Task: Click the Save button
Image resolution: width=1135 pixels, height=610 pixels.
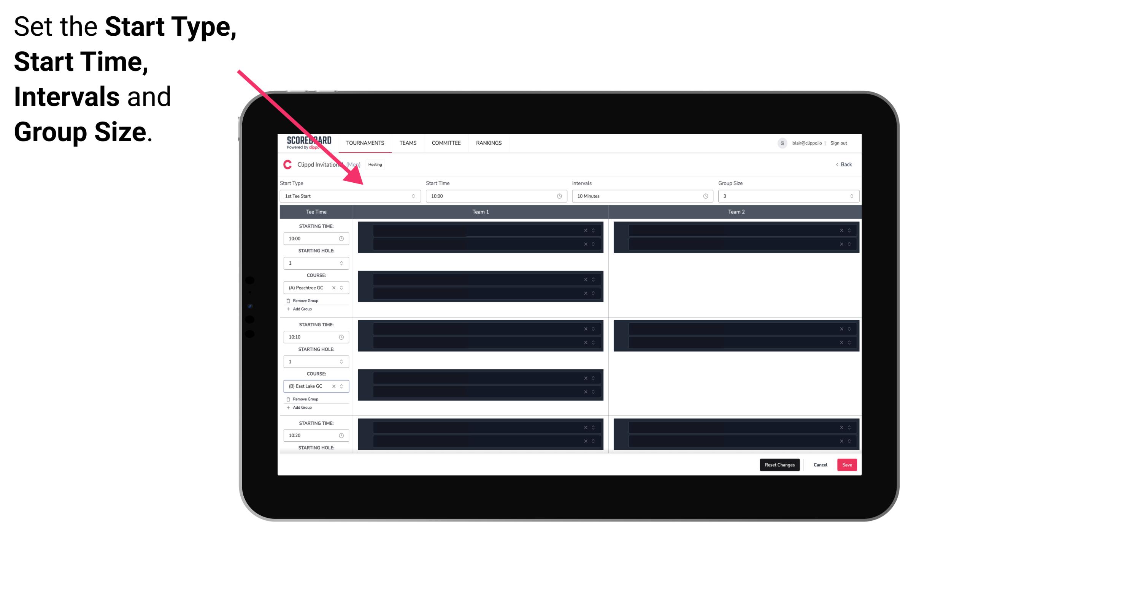Action: point(846,464)
